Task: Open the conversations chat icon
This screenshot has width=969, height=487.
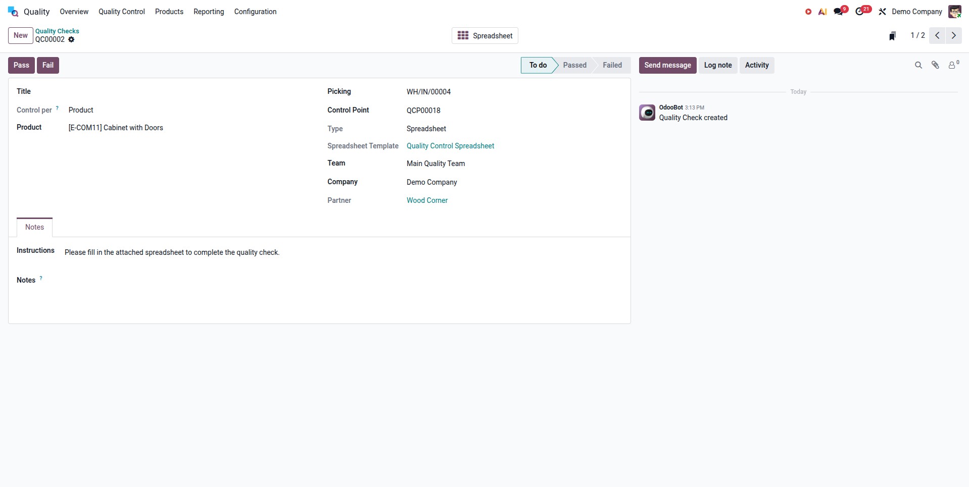Action: 839,12
